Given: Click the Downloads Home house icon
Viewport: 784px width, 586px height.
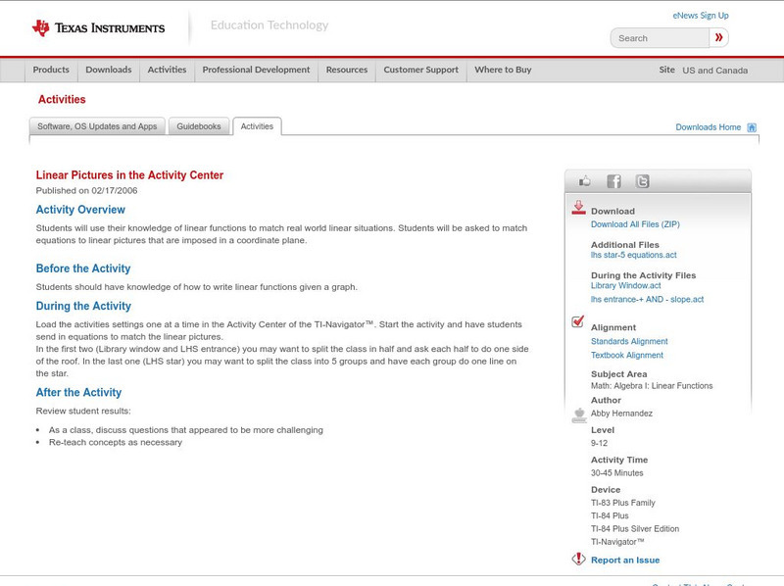Looking at the screenshot, I should [x=752, y=127].
